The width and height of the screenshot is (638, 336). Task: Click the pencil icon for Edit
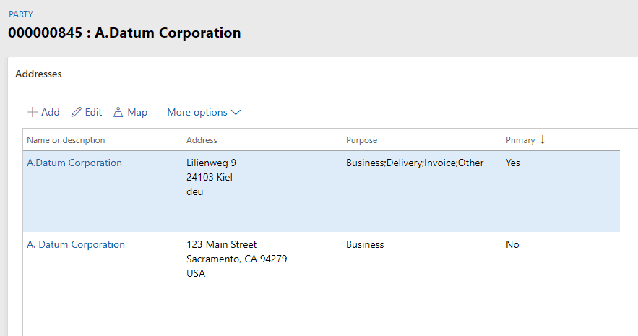pyautogui.click(x=76, y=112)
